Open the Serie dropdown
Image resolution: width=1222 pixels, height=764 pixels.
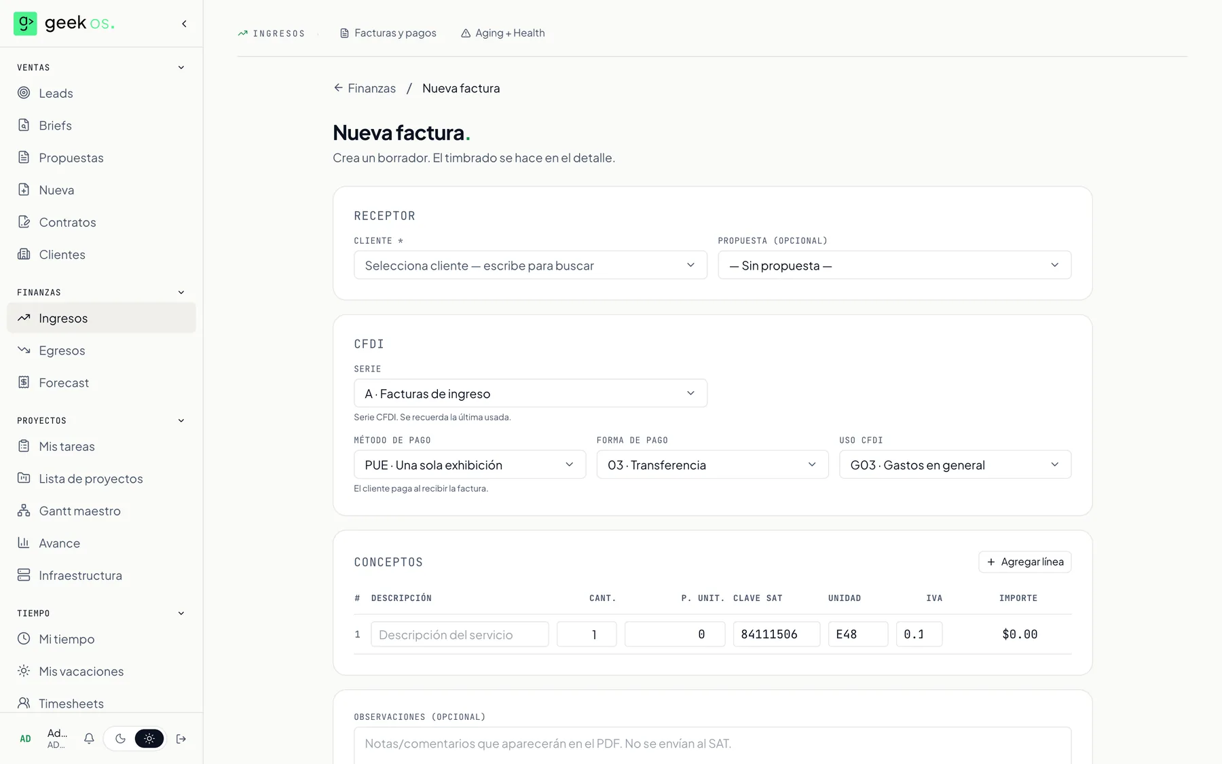coord(530,394)
